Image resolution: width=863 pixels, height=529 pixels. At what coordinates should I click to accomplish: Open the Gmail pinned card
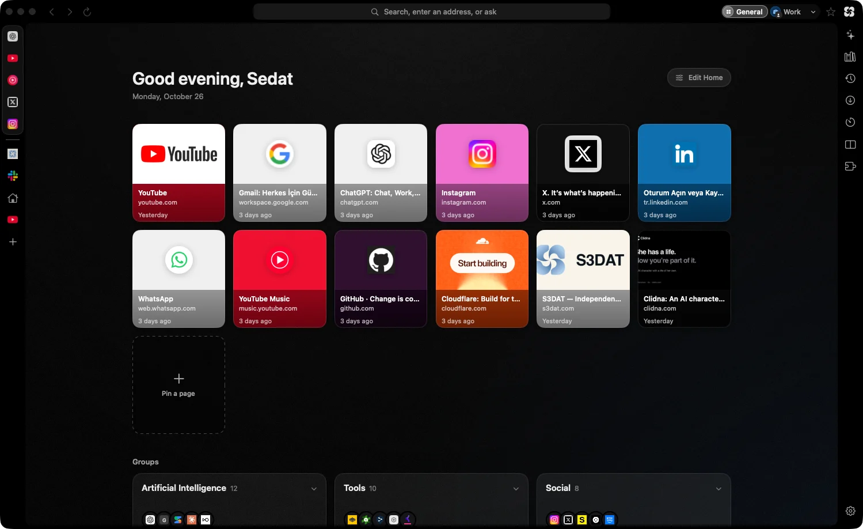click(280, 173)
